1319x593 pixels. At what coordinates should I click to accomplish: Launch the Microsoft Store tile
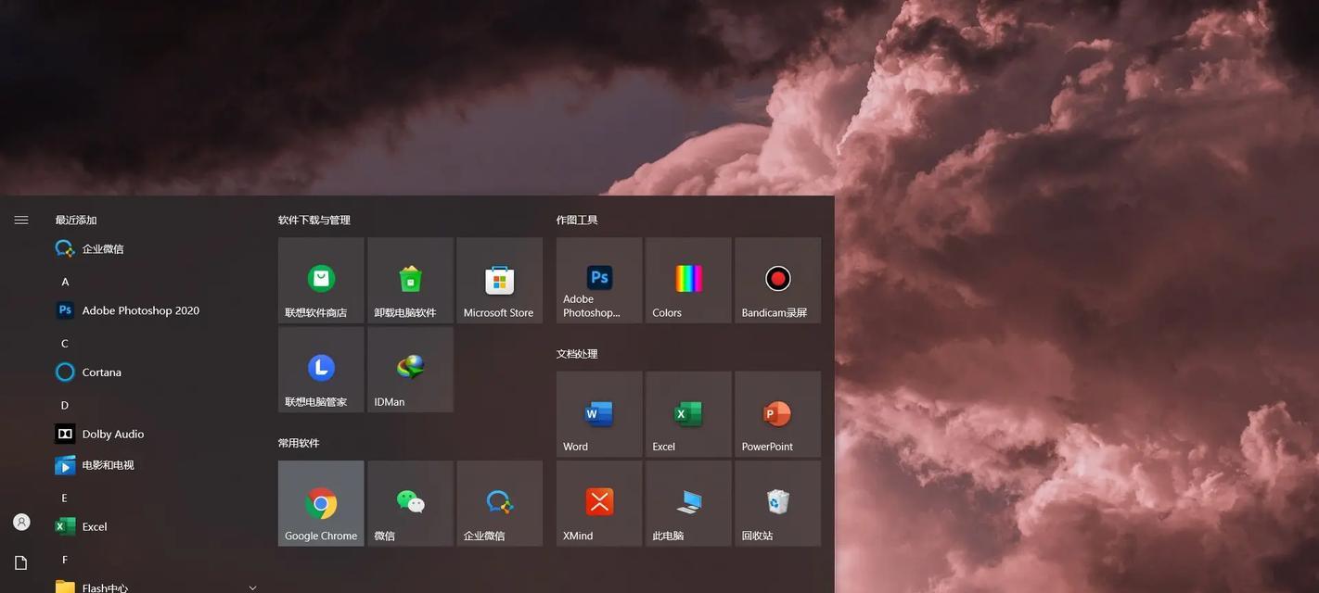click(499, 280)
